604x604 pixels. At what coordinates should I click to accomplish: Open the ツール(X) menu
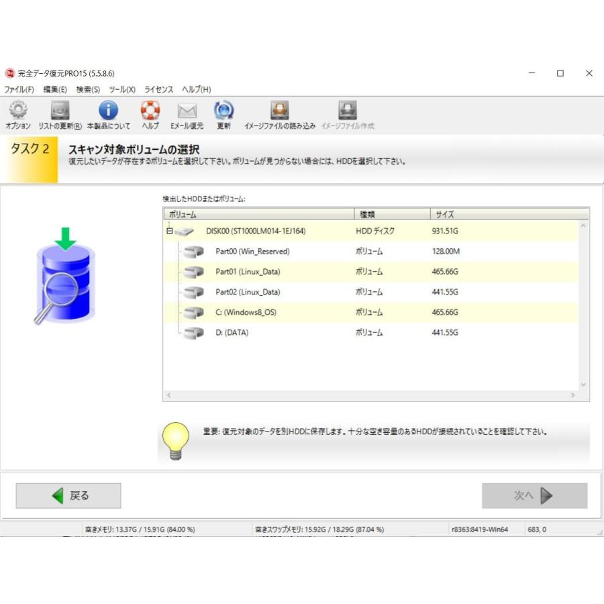(x=122, y=89)
